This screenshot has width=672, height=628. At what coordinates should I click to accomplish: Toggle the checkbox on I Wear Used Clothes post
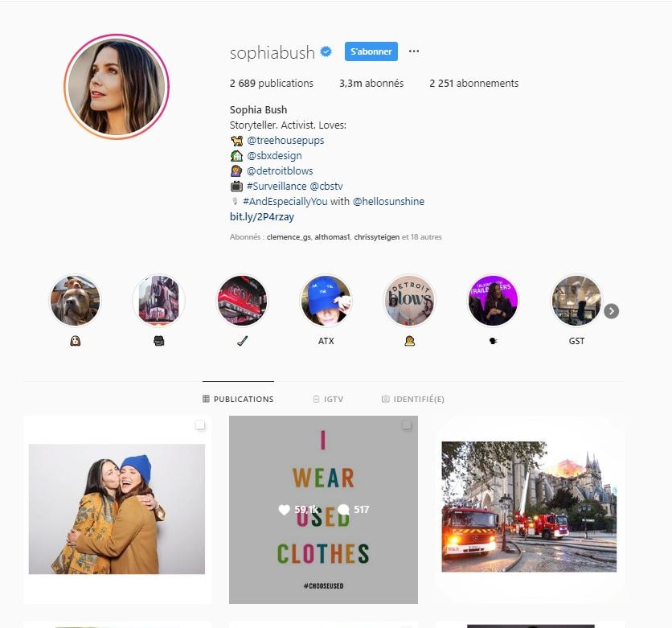point(406,425)
